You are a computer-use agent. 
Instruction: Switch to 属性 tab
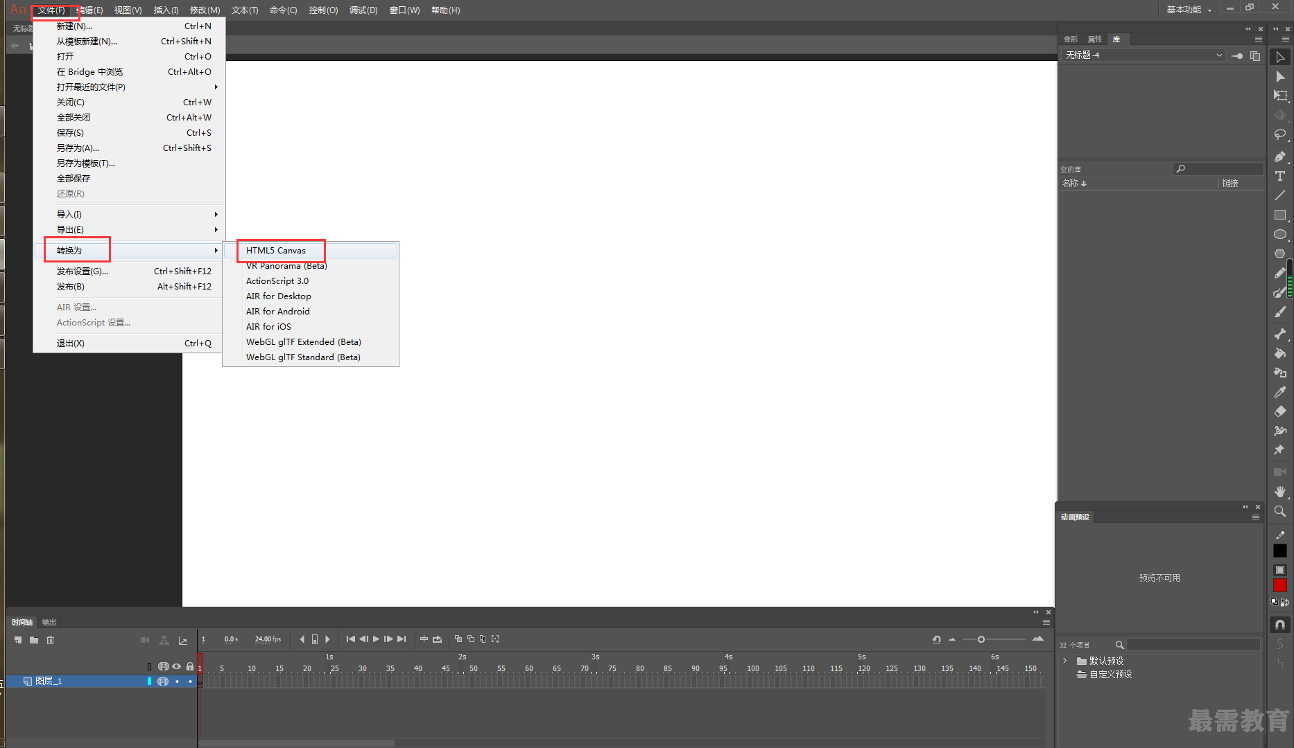[x=1095, y=39]
